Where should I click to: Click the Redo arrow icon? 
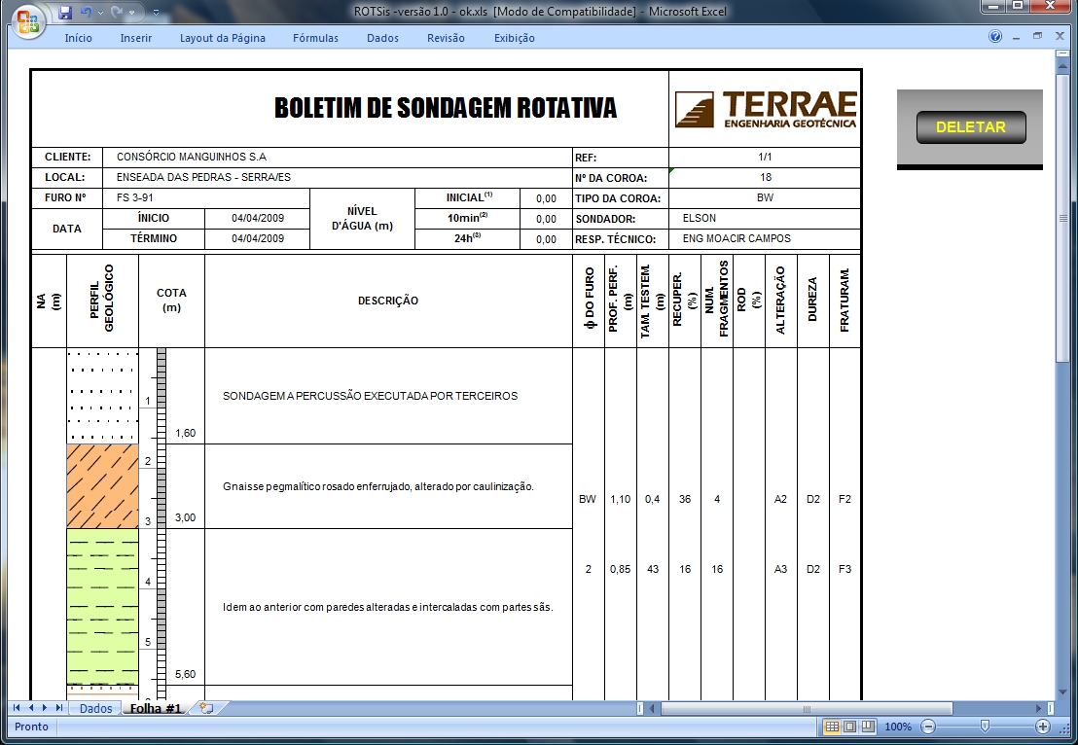click(x=117, y=13)
